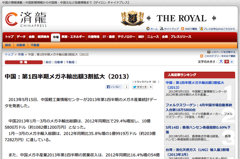
Task: Set font size to 小
Action: [x=232, y=62]
